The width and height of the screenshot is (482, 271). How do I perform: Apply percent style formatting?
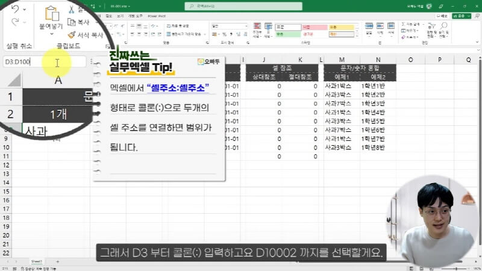pos(224,34)
